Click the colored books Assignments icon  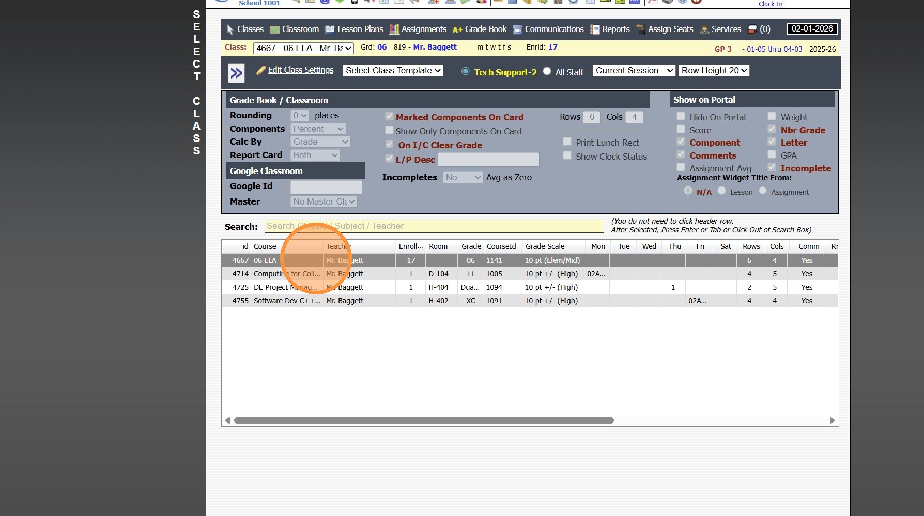click(x=394, y=29)
